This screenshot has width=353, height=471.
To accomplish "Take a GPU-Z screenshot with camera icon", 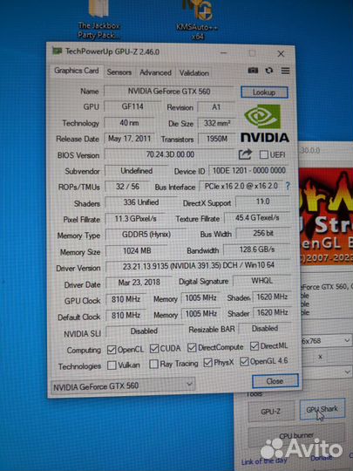I will (x=253, y=71).
